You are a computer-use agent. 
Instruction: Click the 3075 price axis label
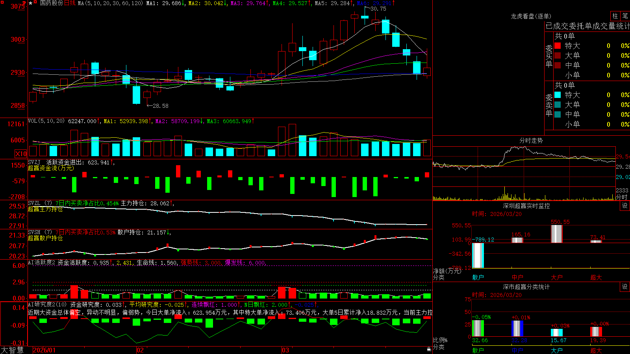click(17, 7)
